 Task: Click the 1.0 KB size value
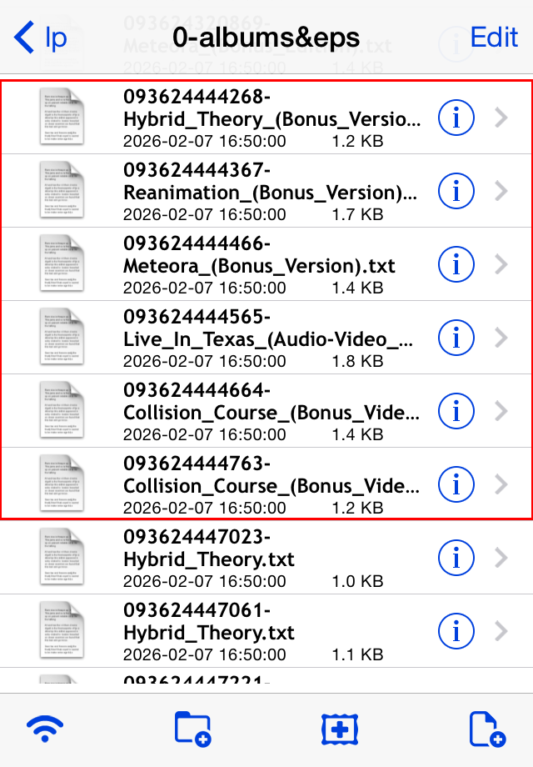(357, 581)
